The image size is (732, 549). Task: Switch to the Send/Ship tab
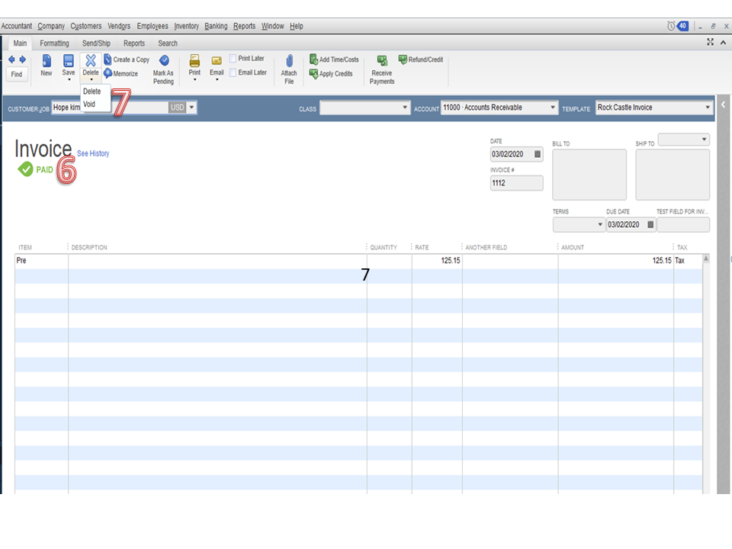pyautogui.click(x=96, y=43)
